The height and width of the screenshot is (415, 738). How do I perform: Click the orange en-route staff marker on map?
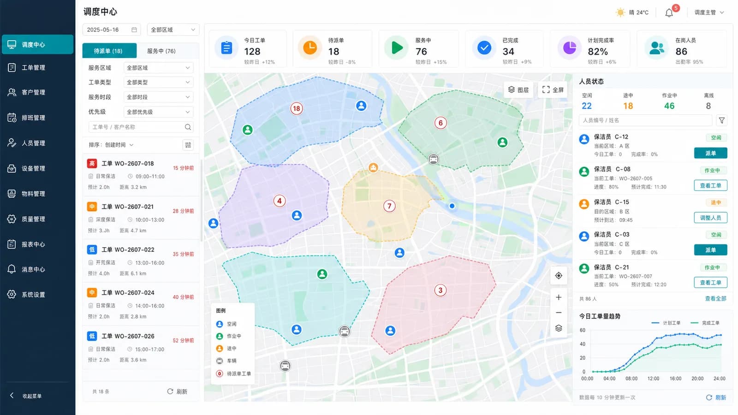[373, 167]
